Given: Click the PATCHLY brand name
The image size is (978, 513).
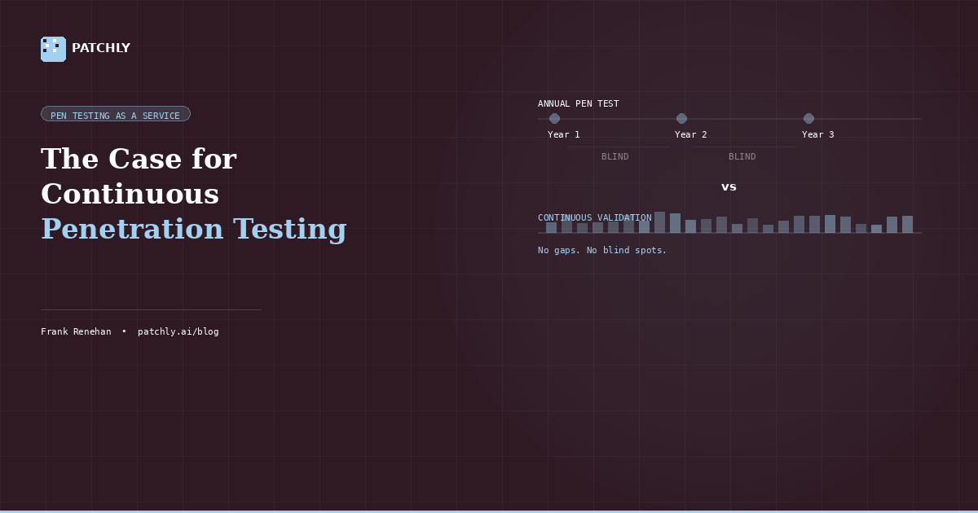Looking at the screenshot, I should pos(101,49).
